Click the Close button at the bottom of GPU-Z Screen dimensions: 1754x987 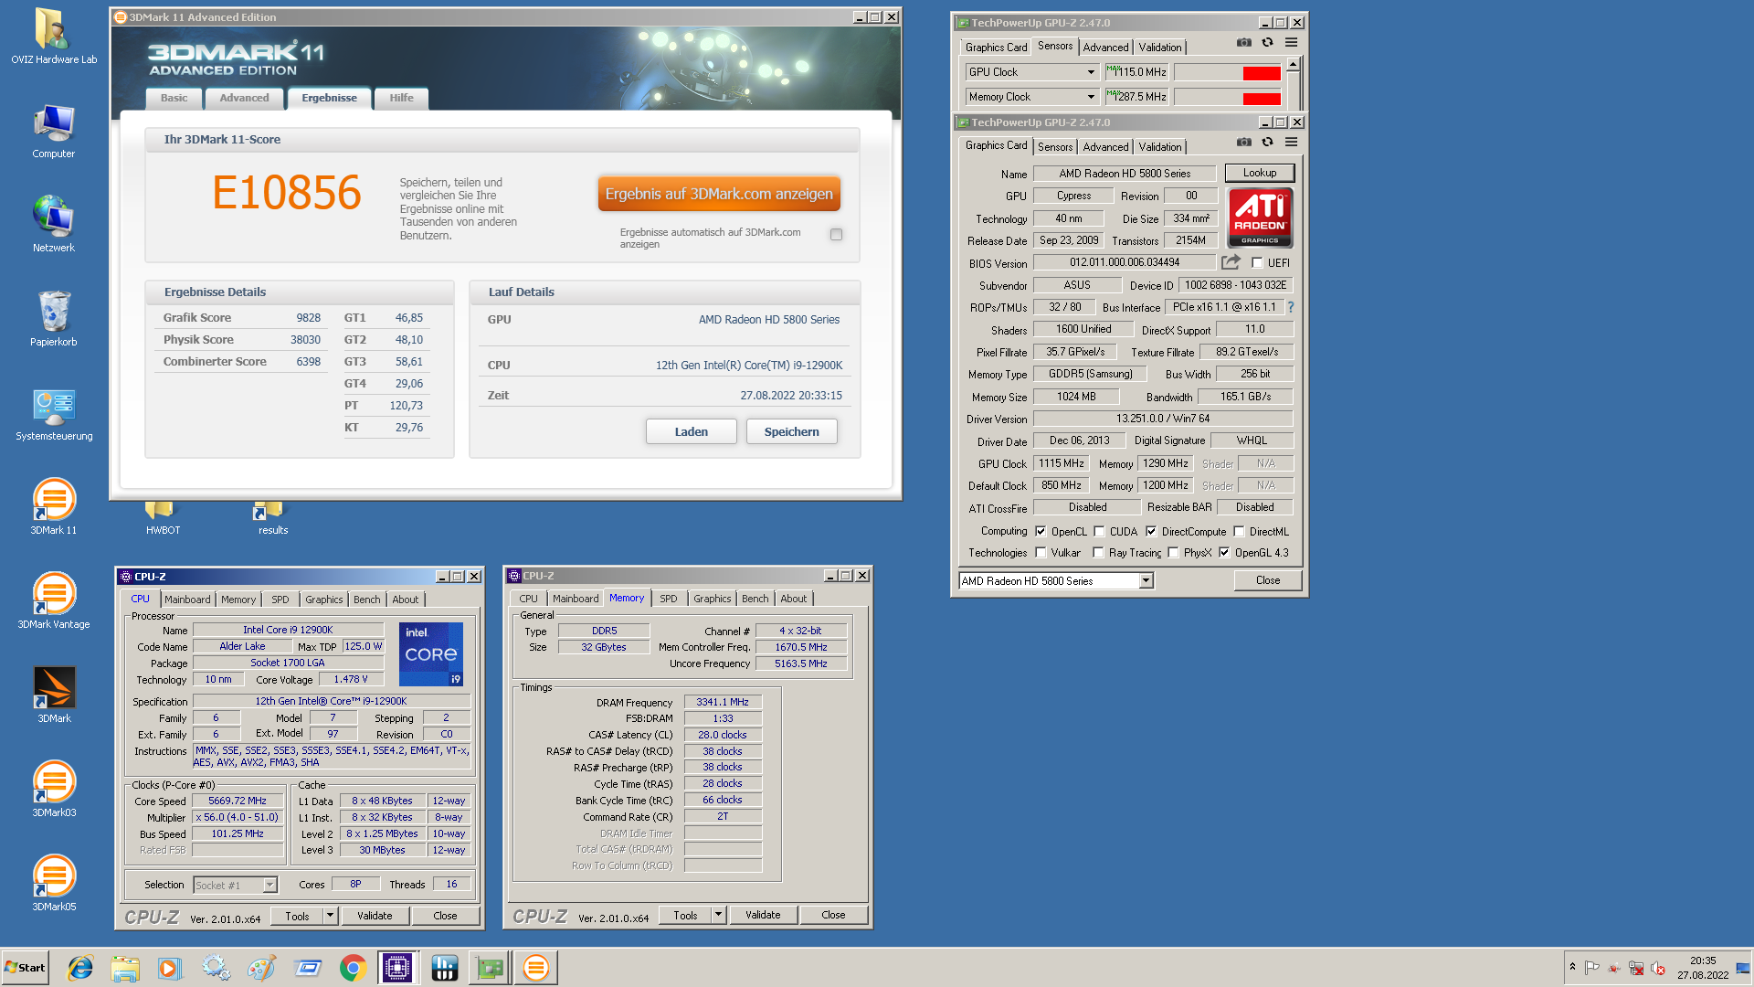tap(1268, 580)
